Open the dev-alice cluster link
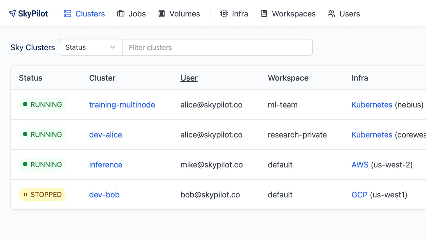The width and height of the screenshot is (426, 239). (x=106, y=135)
